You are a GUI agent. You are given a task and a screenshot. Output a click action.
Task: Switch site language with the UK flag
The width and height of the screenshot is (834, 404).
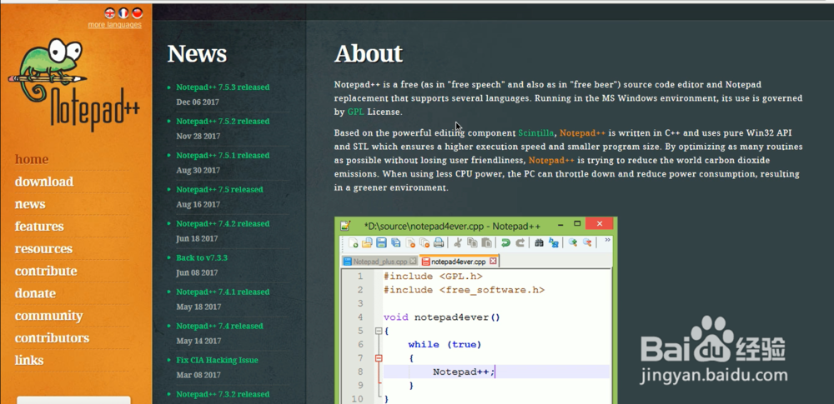109,12
